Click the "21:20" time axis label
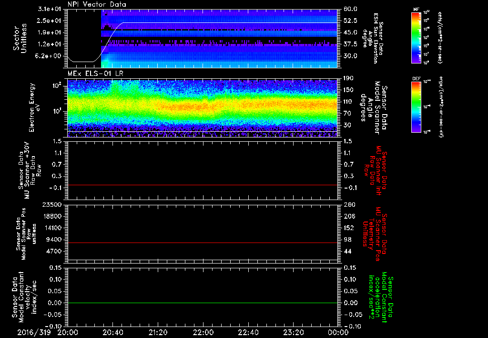Screen dimensions: 488x338 point(158,333)
